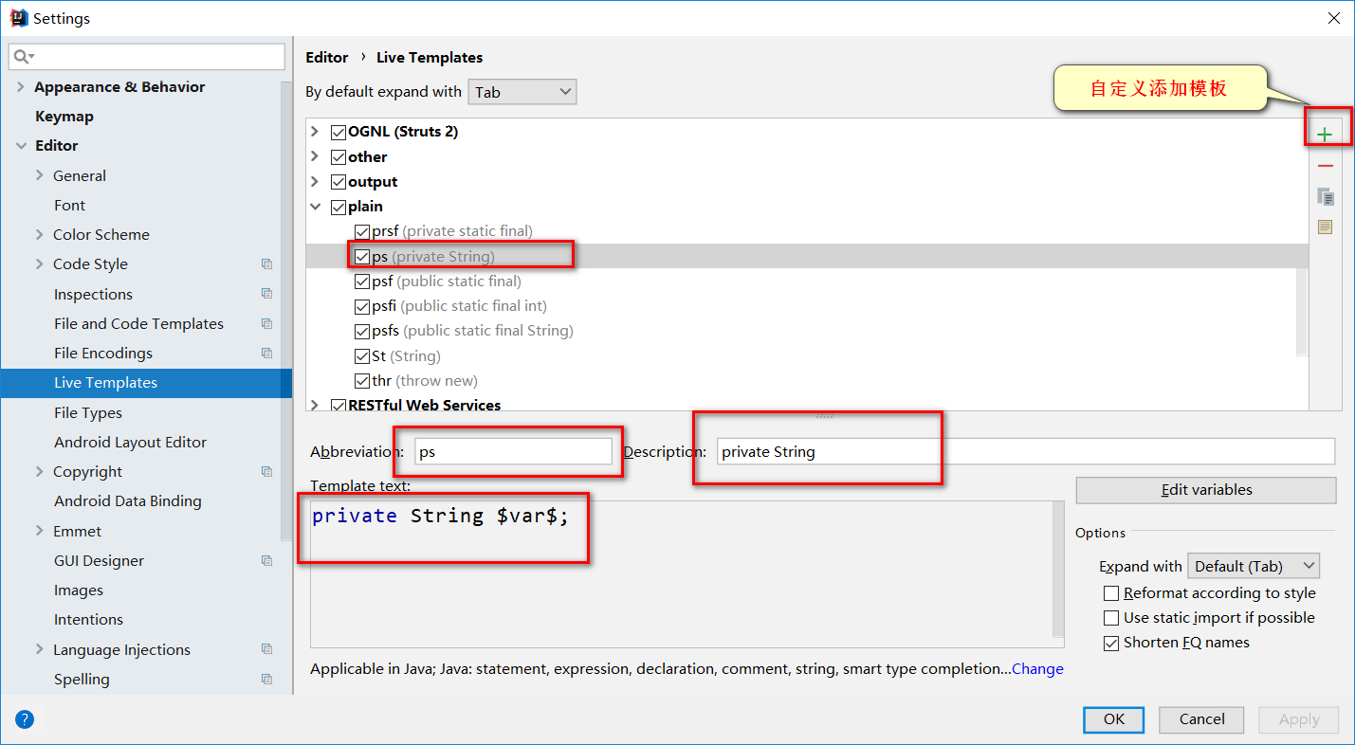1355x745 pixels.
Task: Open the By default expand with dropdown
Action: pyautogui.click(x=522, y=92)
